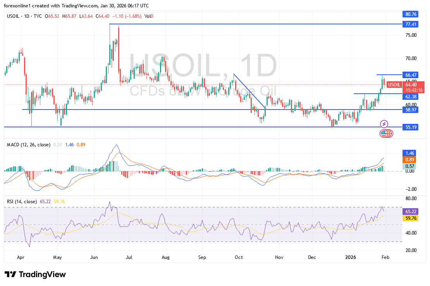This screenshot has height=286, width=430.
Task: Click the TradingView logo at bottom left
Action: tap(35, 274)
